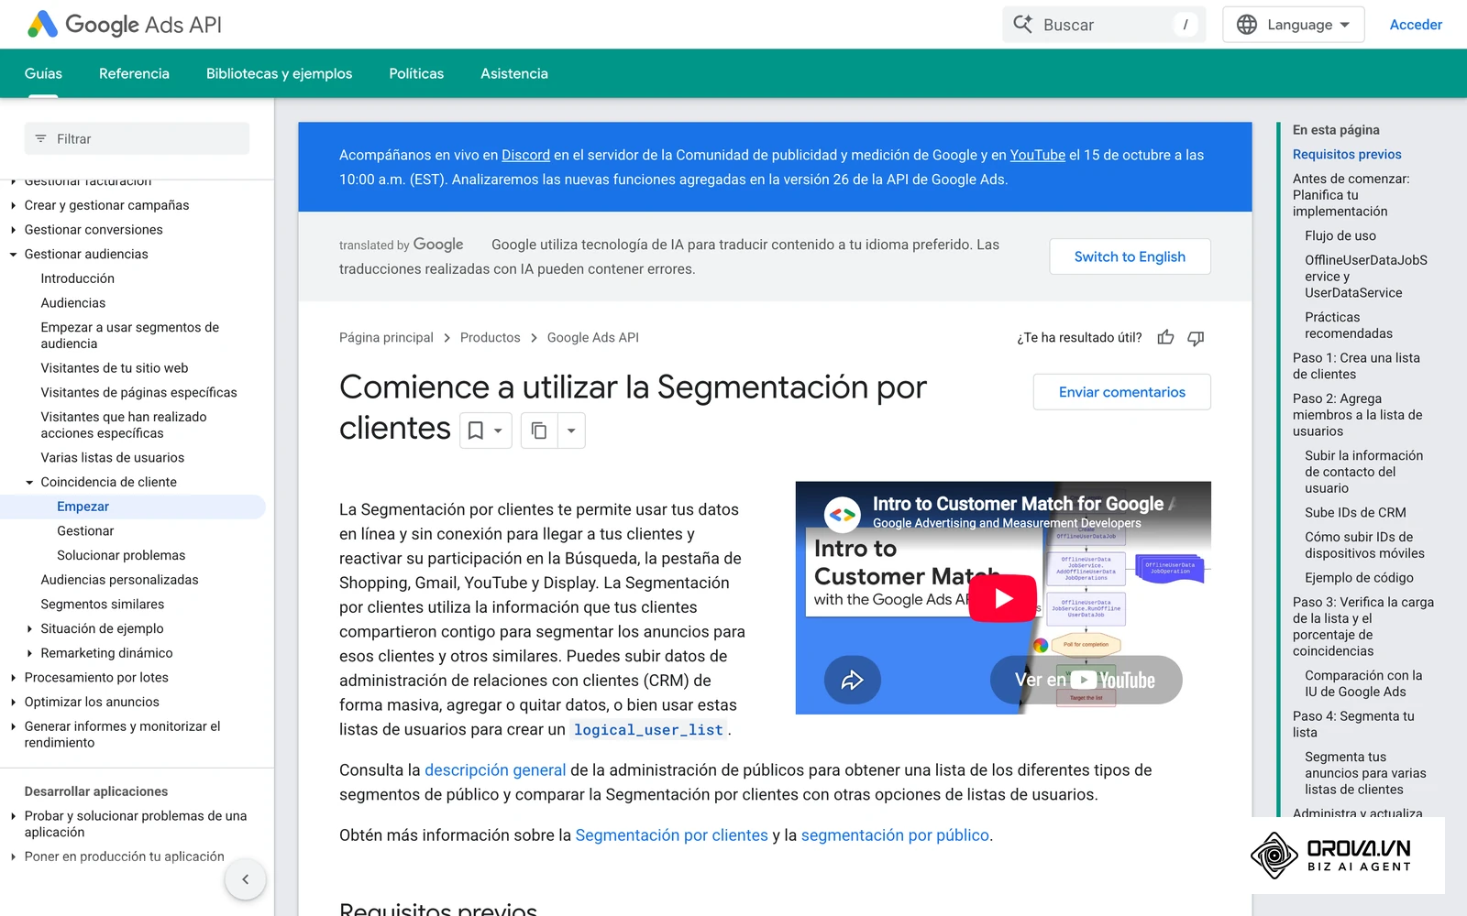Collapse the left navigation panel arrow
This screenshot has height=916, width=1467.
click(246, 879)
